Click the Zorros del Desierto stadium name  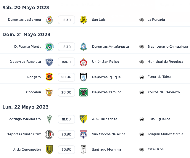pos(164,92)
